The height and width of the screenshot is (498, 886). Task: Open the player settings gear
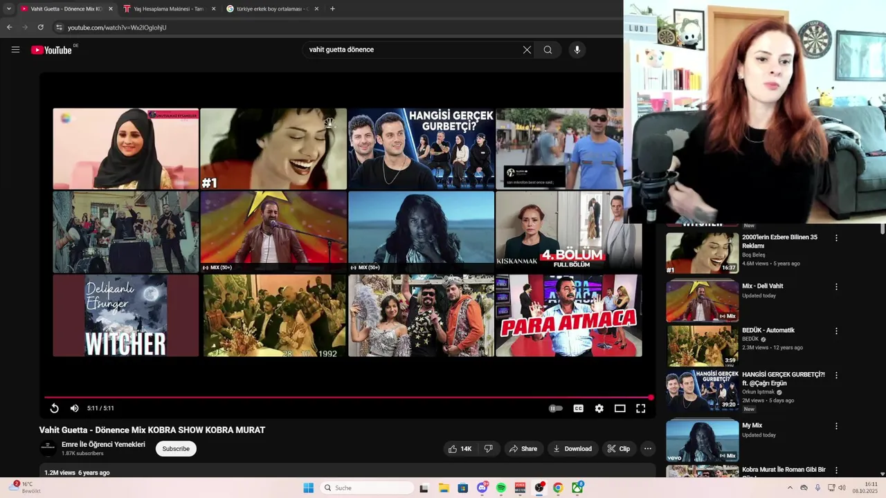(x=599, y=408)
